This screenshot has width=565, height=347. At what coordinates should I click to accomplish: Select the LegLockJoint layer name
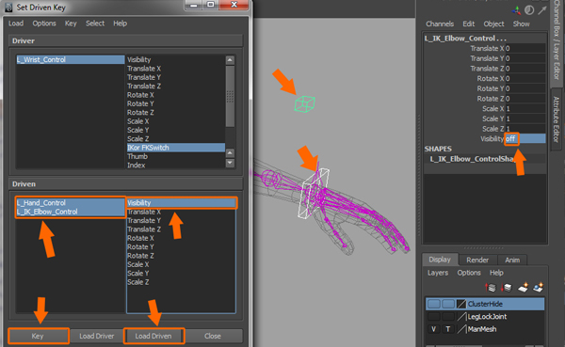487,316
